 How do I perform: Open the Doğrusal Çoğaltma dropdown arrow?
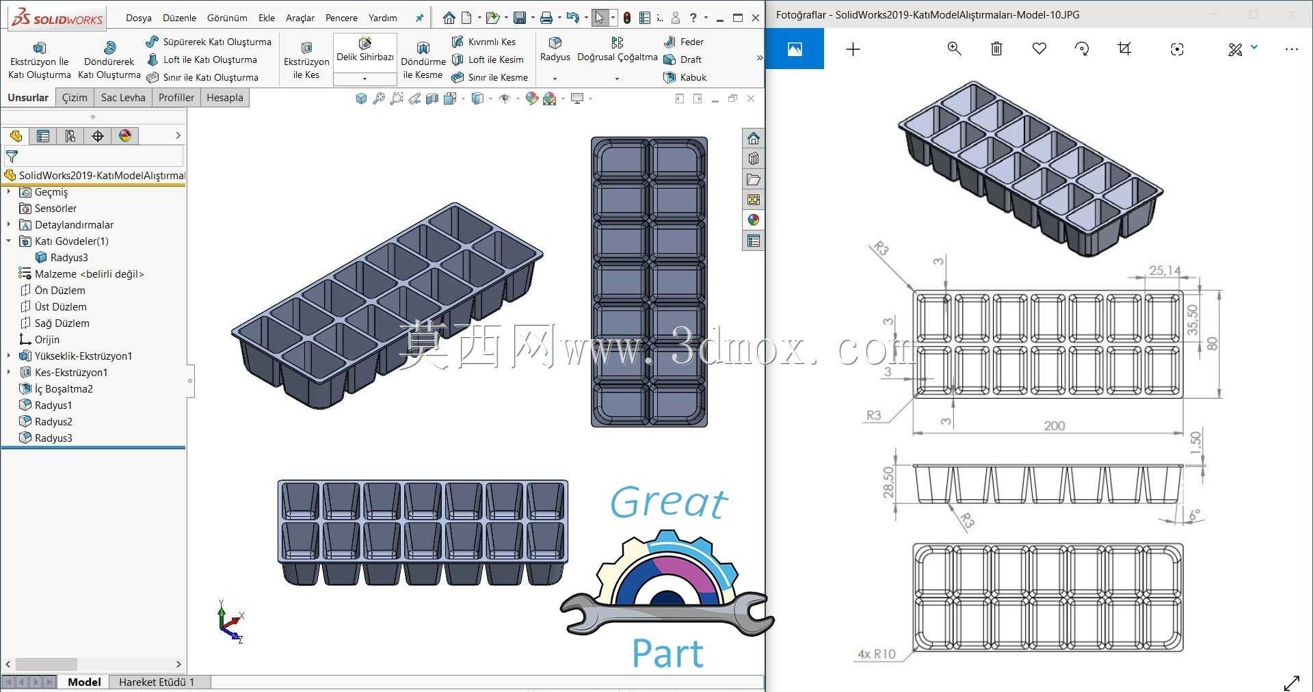(x=618, y=79)
